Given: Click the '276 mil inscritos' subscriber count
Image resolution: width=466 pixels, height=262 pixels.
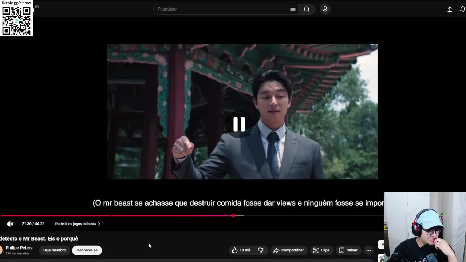Looking at the screenshot, I should coord(17,253).
